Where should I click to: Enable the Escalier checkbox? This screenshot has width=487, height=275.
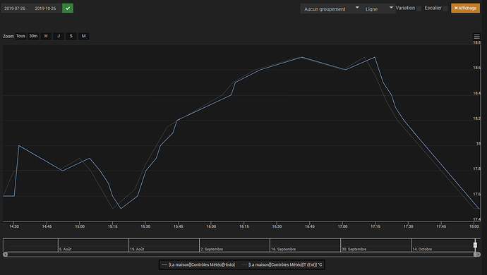(x=445, y=8)
